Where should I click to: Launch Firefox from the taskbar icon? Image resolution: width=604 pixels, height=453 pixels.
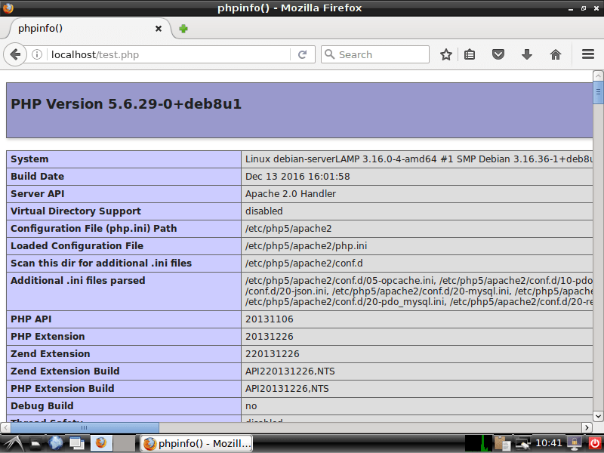(x=101, y=443)
